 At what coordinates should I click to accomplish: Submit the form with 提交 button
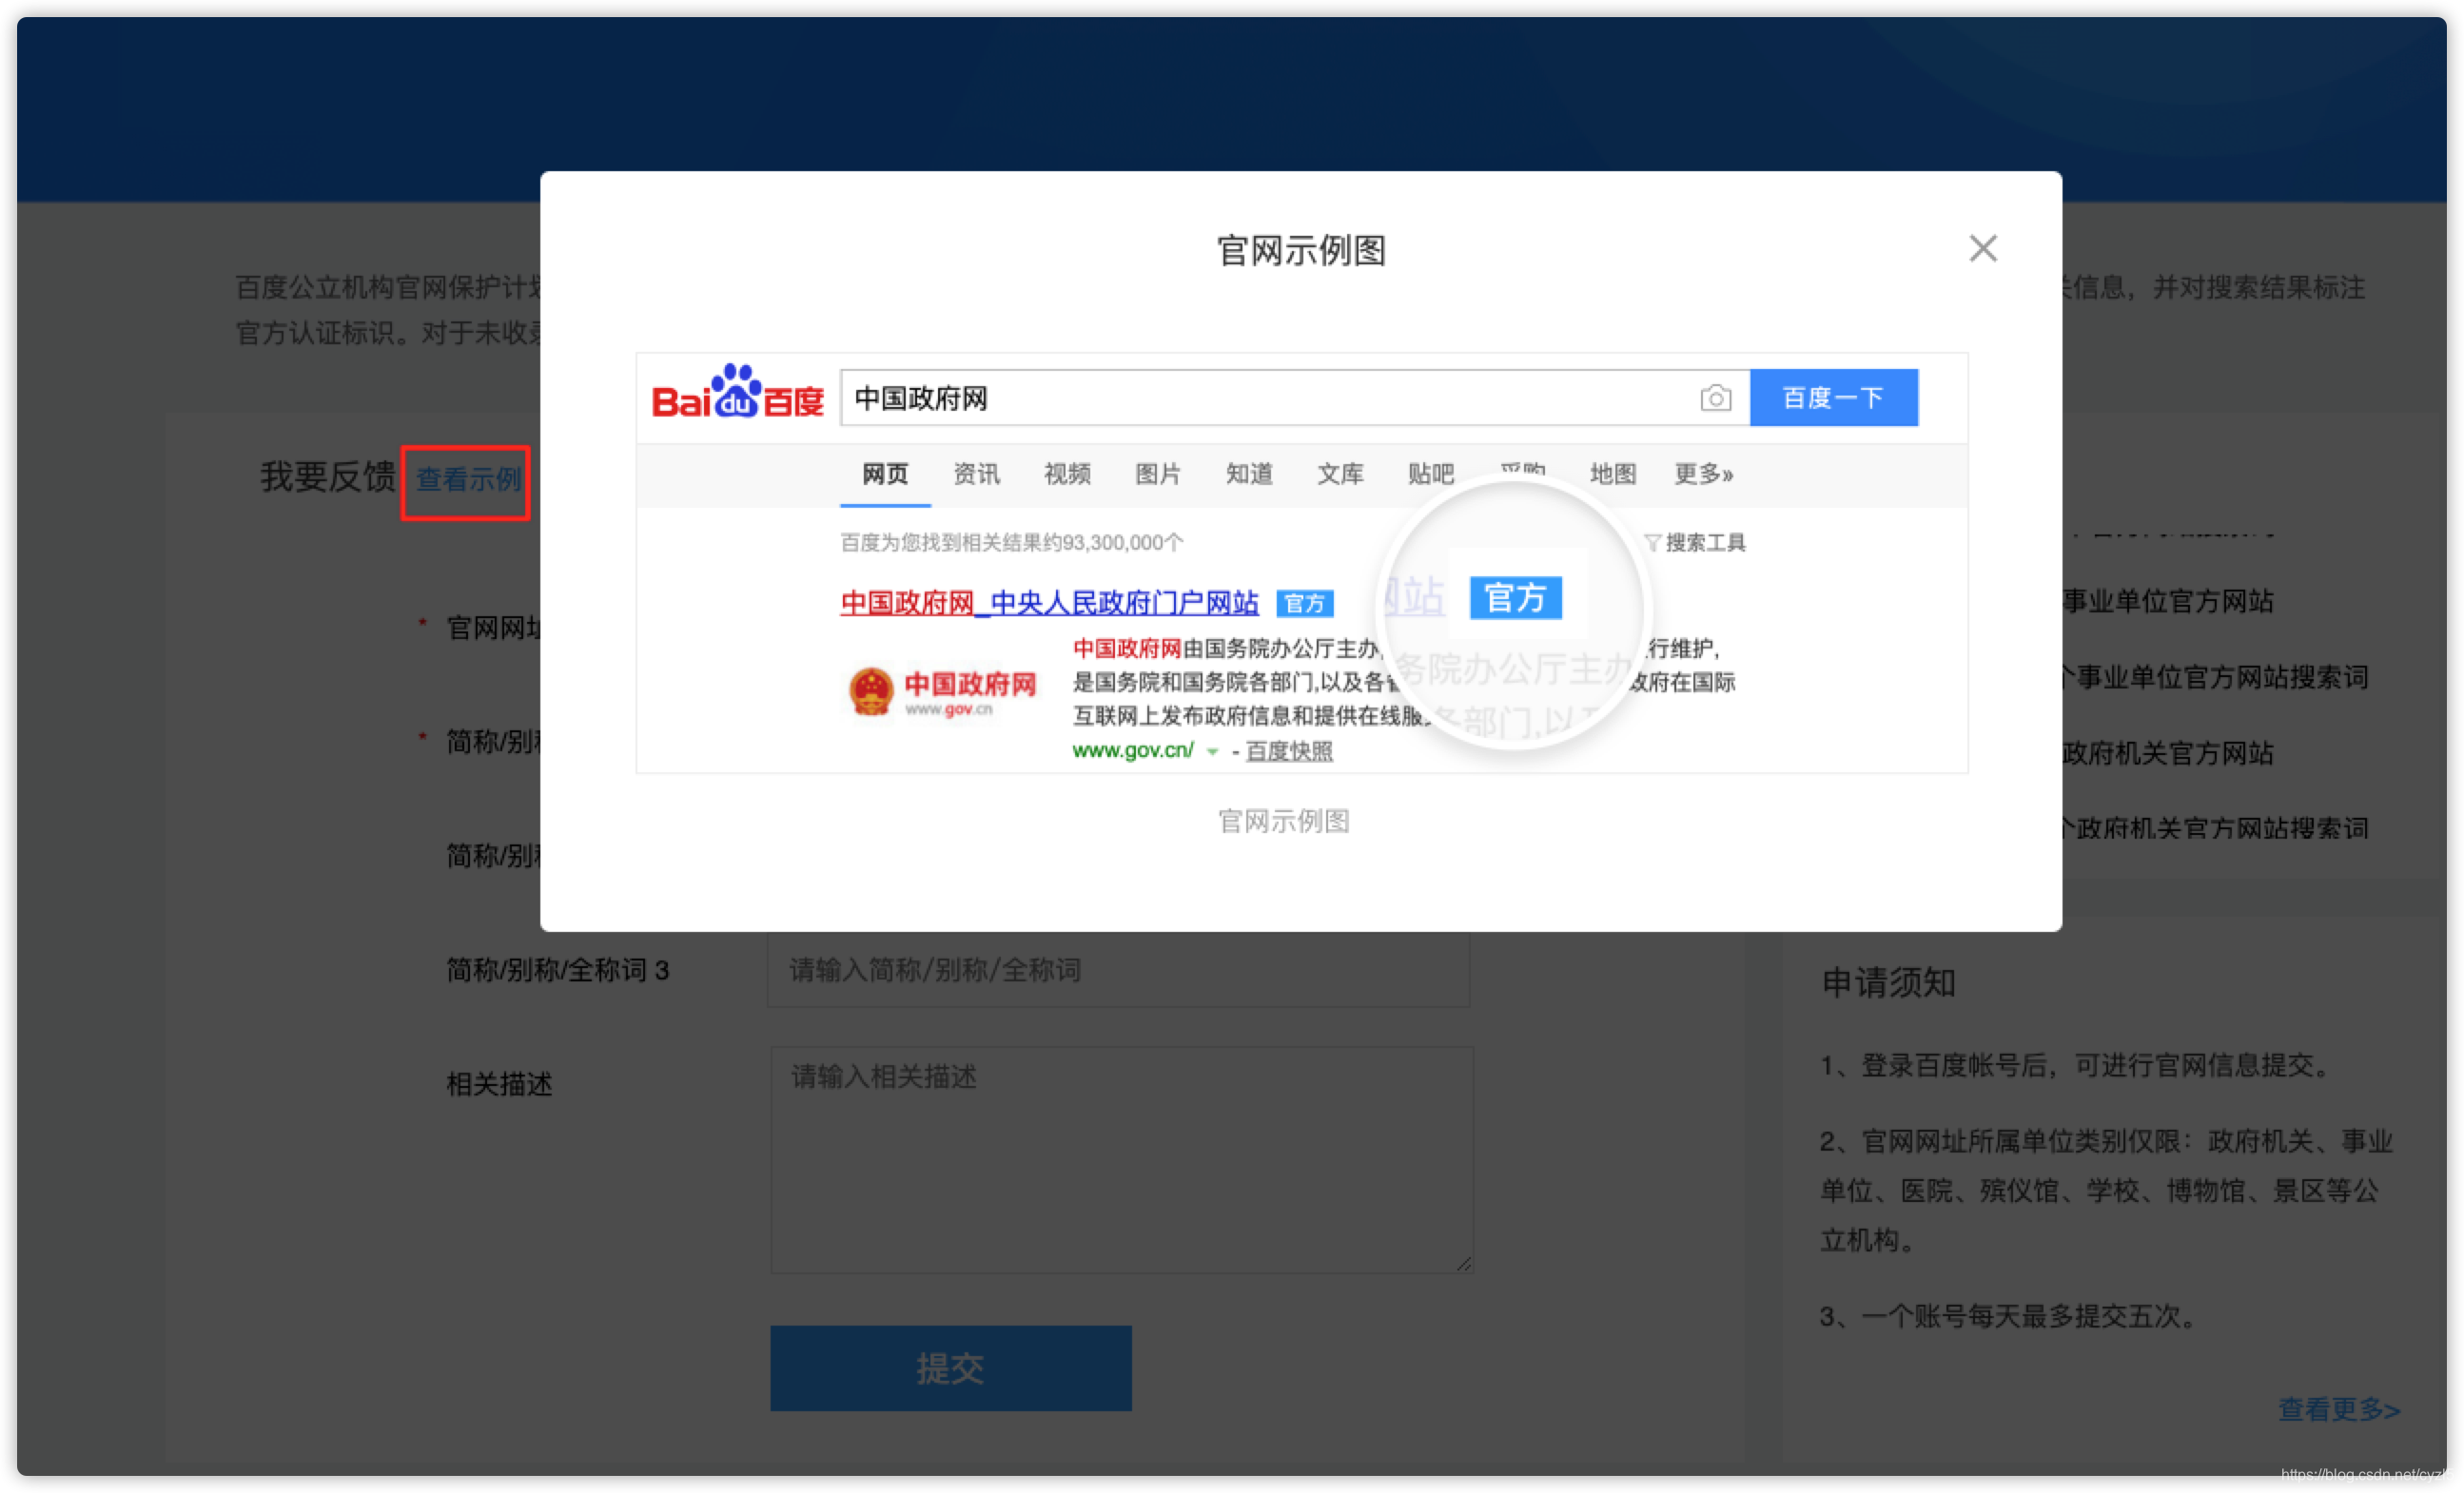point(950,1367)
